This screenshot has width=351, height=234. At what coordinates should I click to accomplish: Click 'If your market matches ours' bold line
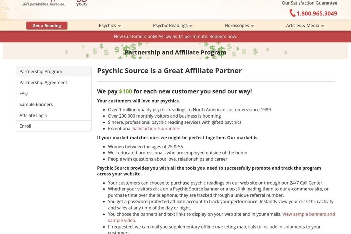(178, 138)
